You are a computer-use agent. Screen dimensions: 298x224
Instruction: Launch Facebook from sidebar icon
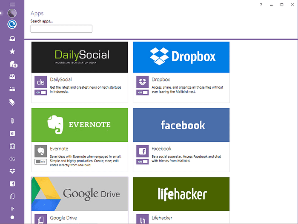pos(12,184)
